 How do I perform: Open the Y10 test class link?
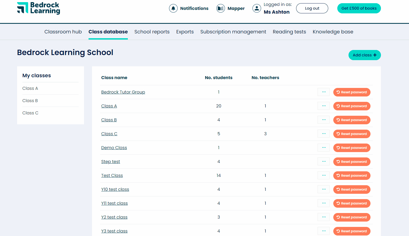click(115, 189)
